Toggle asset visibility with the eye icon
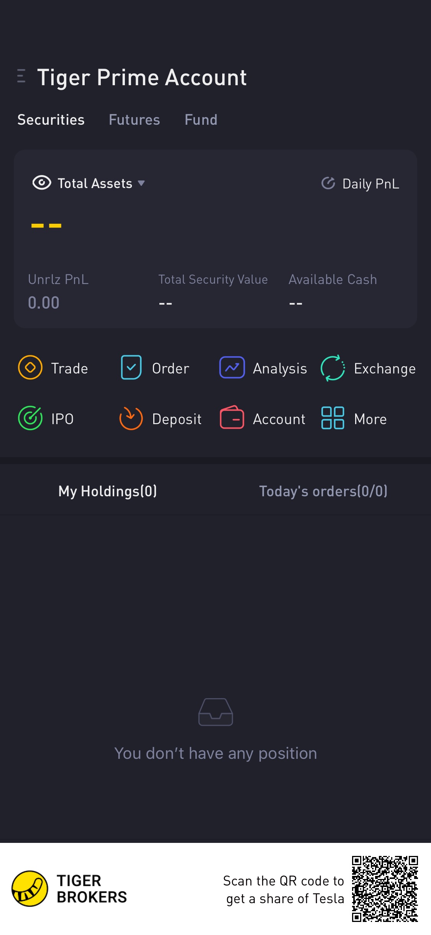The image size is (431, 935). click(42, 183)
